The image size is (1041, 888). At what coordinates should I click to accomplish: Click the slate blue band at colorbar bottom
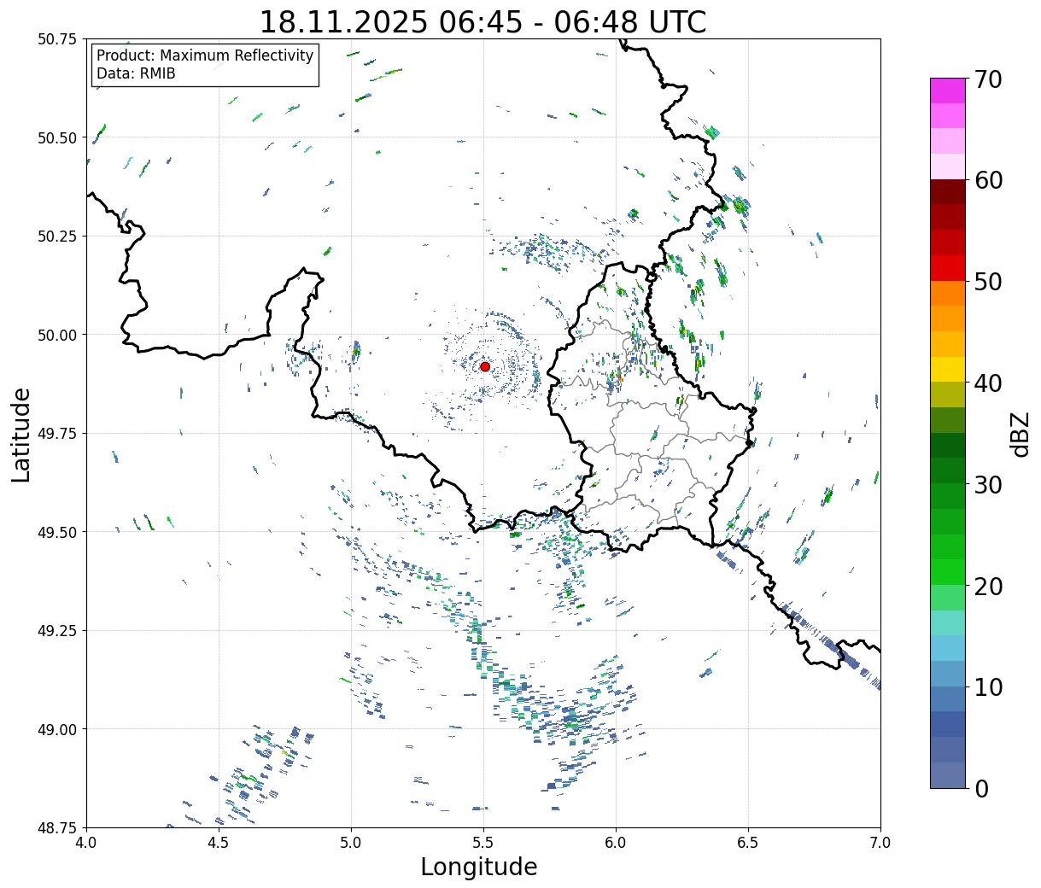click(948, 774)
